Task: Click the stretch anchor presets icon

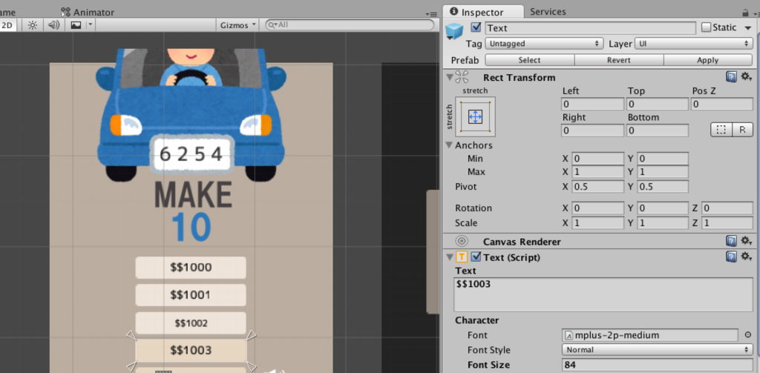Action: point(476,116)
